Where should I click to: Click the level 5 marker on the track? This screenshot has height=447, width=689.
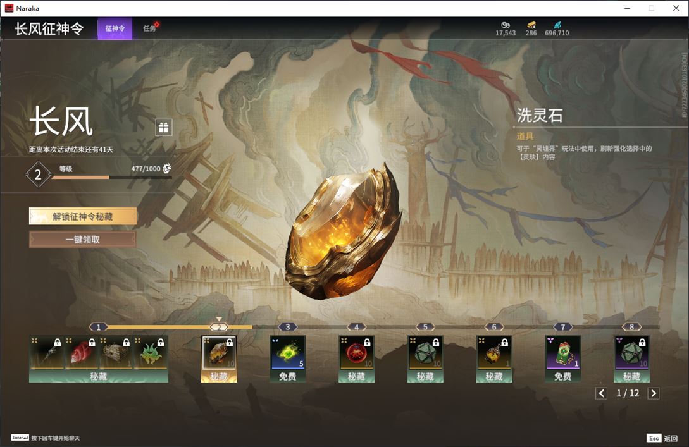(425, 327)
